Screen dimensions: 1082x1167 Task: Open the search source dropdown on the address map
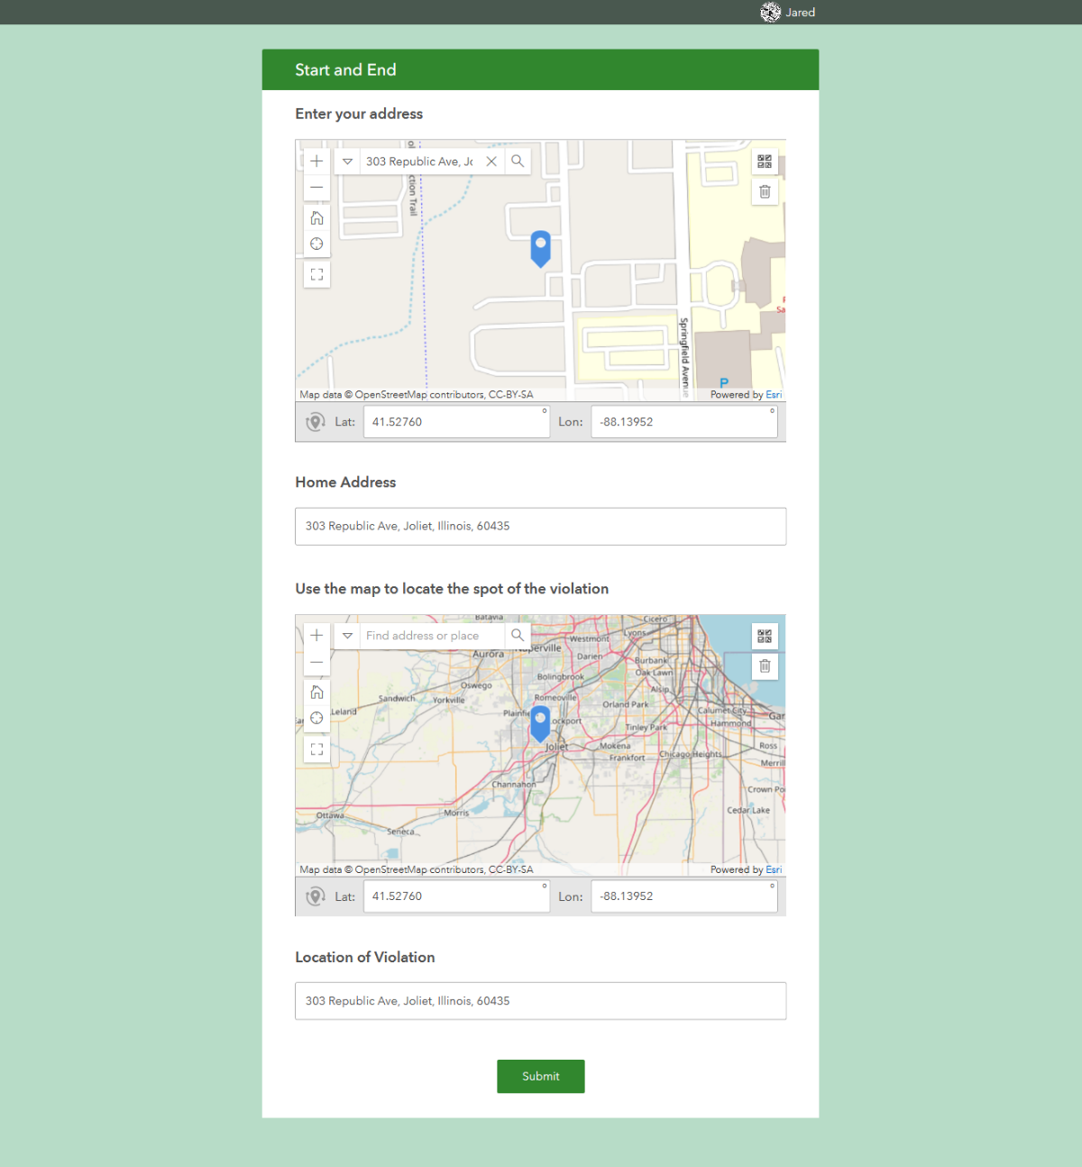pos(347,161)
